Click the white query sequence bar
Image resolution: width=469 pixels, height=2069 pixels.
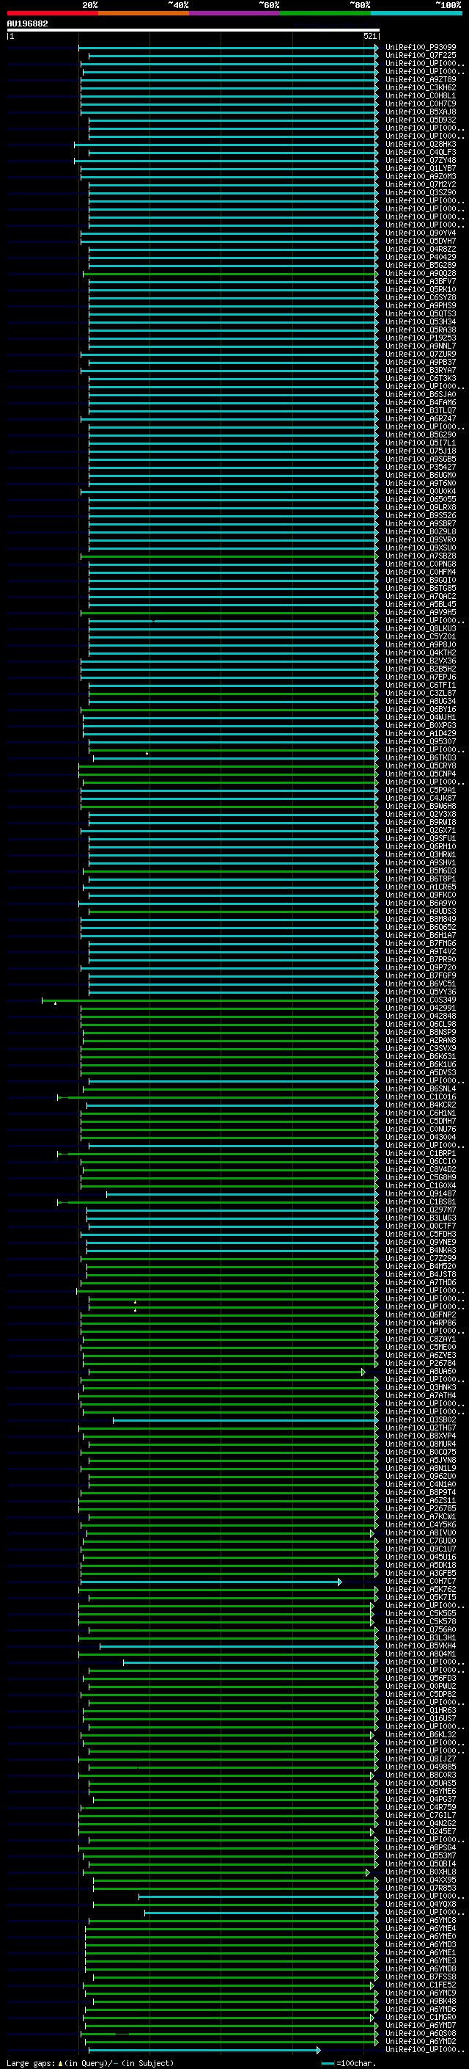tap(193, 29)
